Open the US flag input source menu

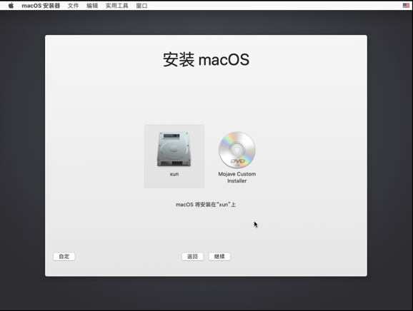[x=406, y=5]
